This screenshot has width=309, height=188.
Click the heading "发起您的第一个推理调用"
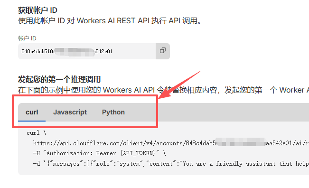coord(59,79)
